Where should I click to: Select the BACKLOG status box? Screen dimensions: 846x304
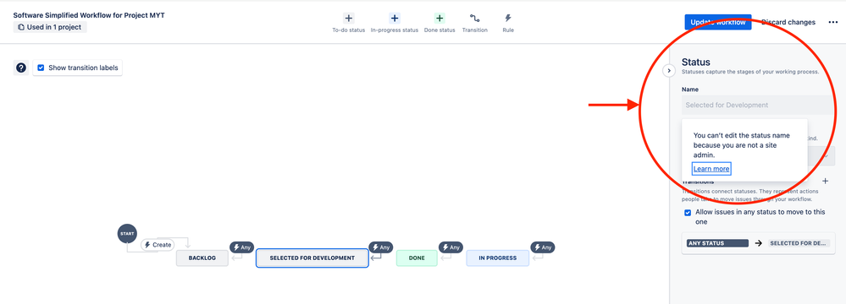[x=202, y=258]
